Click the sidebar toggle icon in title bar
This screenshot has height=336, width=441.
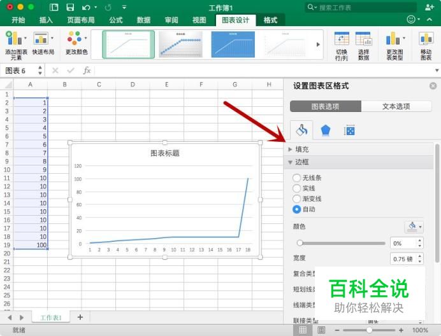click(x=54, y=7)
